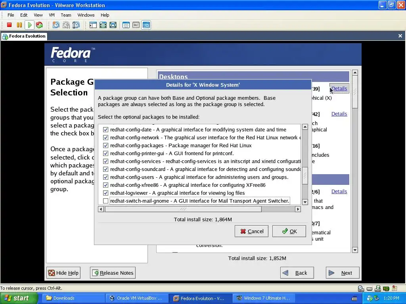Click the package list horizontal scrollbar thumb

click(183, 209)
